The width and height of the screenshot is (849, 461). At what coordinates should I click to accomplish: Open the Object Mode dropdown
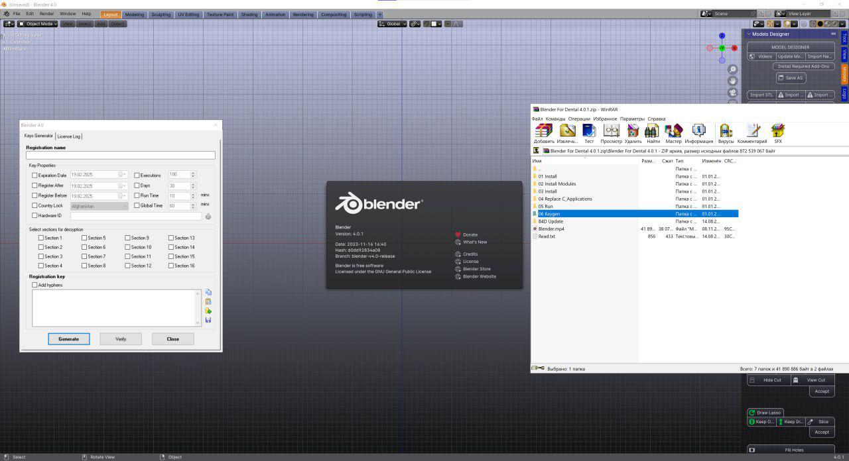[38, 24]
